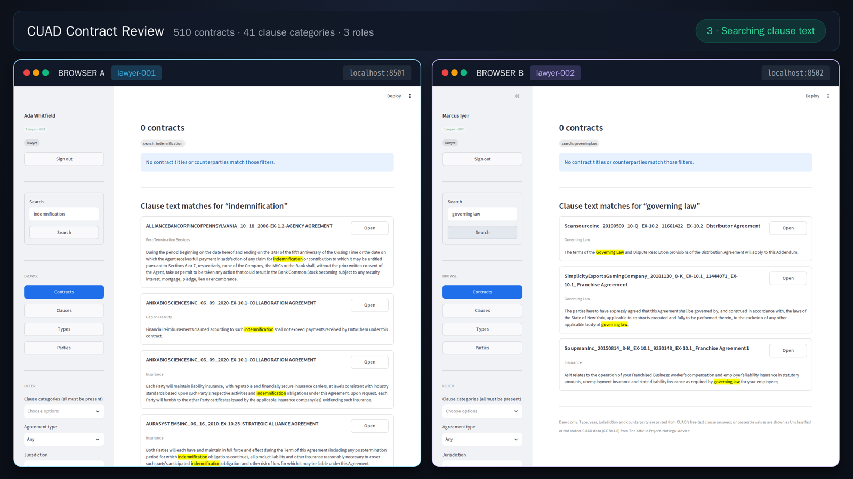The width and height of the screenshot is (853, 479).
Task: Click the localhost:8501 address field
Action: pos(377,73)
